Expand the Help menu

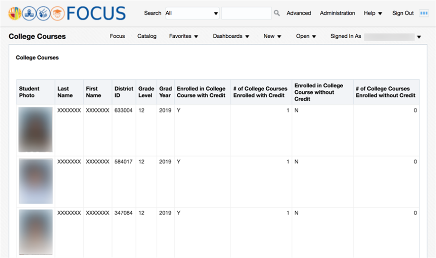pyautogui.click(x=373, y=13)
